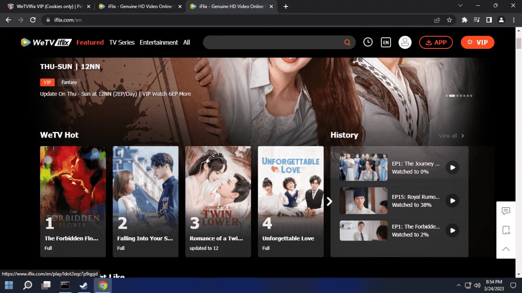Open tab search dropdown arrow
The image size is (522, 293).
[460, 6]
